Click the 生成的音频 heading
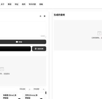The image size is (102, 99). tap(59, 15)
